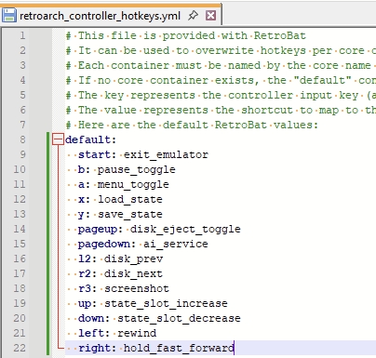
Task: Click the save_state value on line 13
Action: (x=130, y=214)
